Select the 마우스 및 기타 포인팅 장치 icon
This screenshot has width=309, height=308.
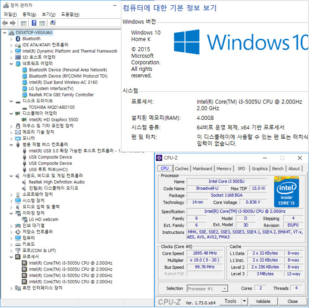tap(18, 126)
